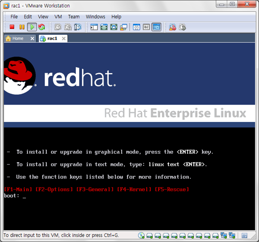Open the File menu
The width and height of the screenshot is (259, 242).
pyautogui.click(x=14, y=17)
